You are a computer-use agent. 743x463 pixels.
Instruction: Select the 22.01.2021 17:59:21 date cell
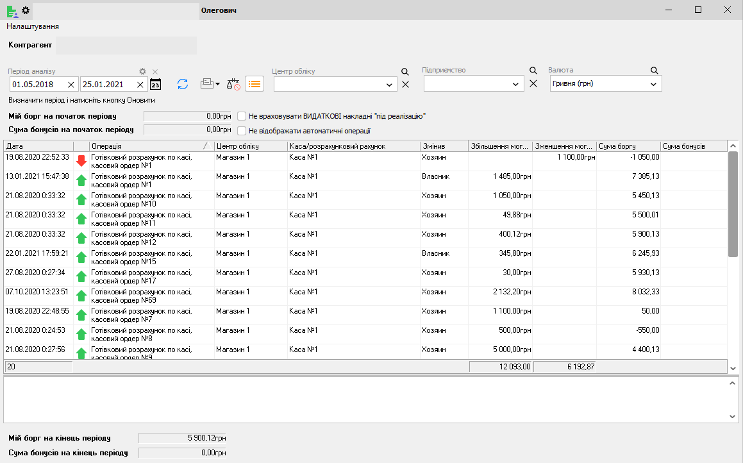point(38,257)
